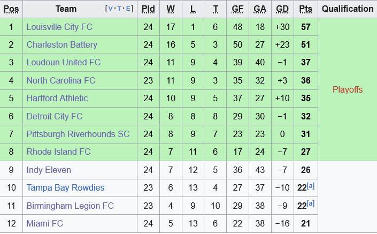The width and height of the screenshot is (377, 234).
Task: Click the V (view template) link
Action: click(110, 9)
